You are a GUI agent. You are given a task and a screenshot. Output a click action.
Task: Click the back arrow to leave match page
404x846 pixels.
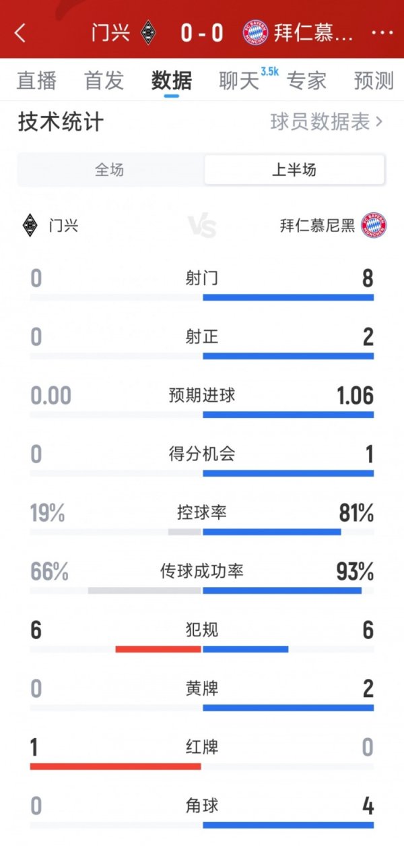pyautogui.click(x=21, y=33)
